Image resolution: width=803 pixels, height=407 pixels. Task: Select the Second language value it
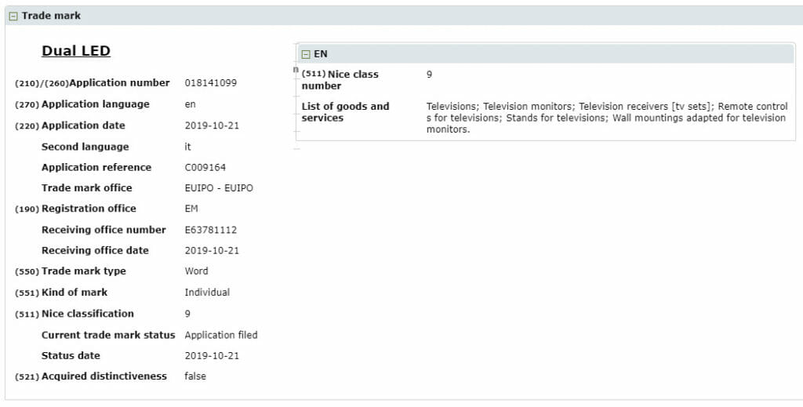pos(187,147)
